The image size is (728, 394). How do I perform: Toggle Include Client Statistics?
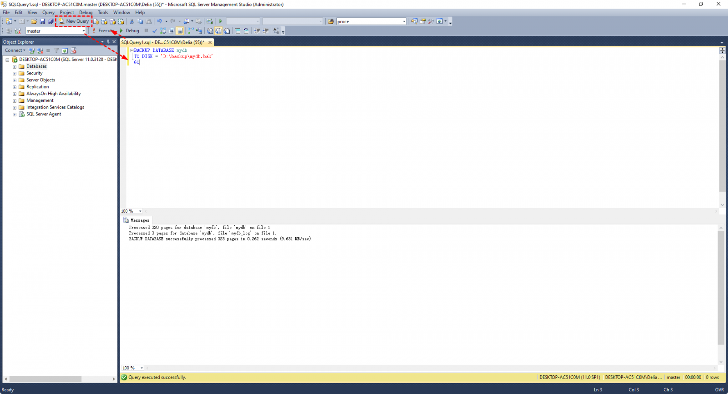pyautogui.click(x=199, y=31)
